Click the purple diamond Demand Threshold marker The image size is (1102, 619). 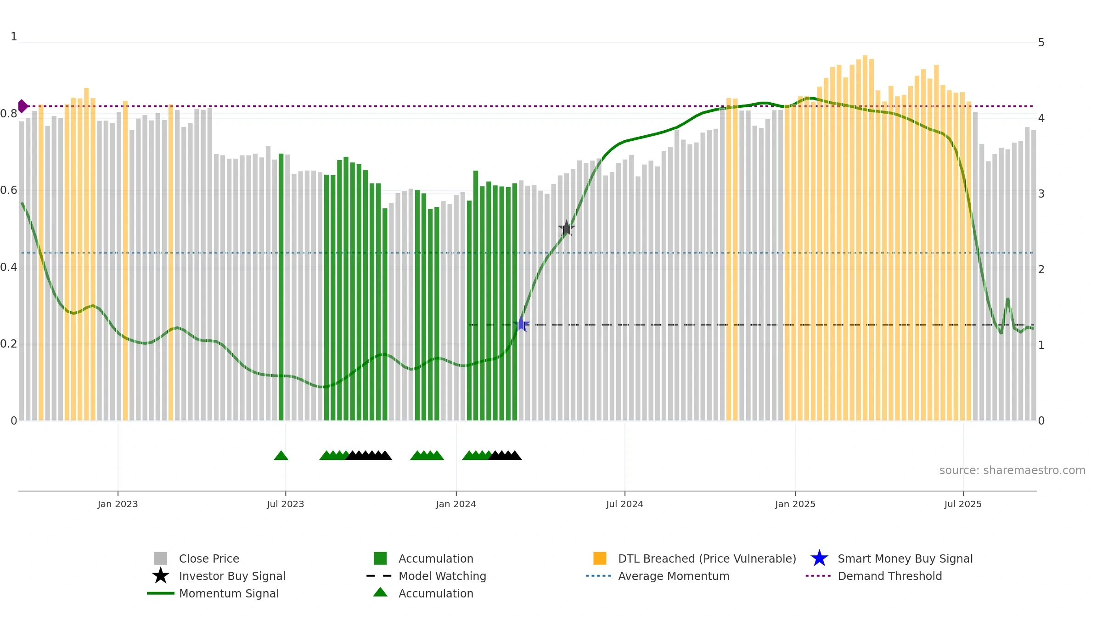[x=22, y=106]
